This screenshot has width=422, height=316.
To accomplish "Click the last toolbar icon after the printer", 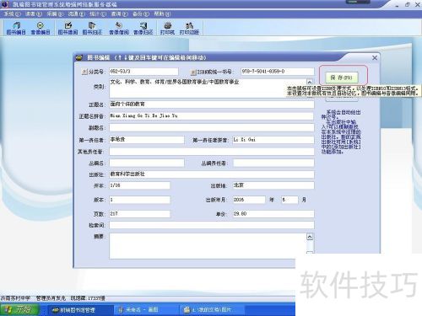I will pos(189,29).
